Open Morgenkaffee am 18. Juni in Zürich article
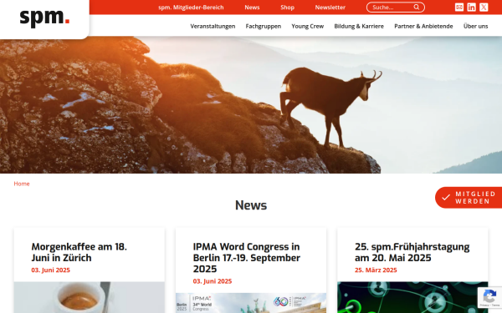Viewport: 502px width, 313px height. [x=79, y=252]
